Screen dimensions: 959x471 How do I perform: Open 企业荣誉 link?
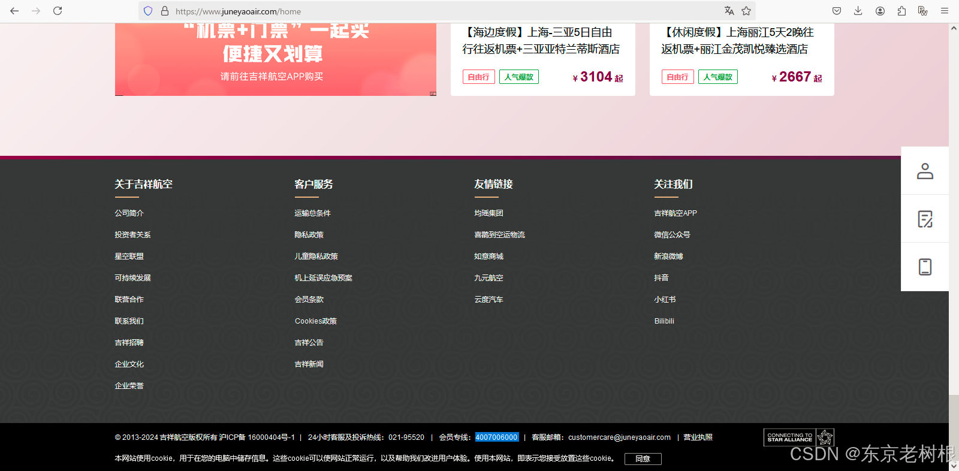129,386
